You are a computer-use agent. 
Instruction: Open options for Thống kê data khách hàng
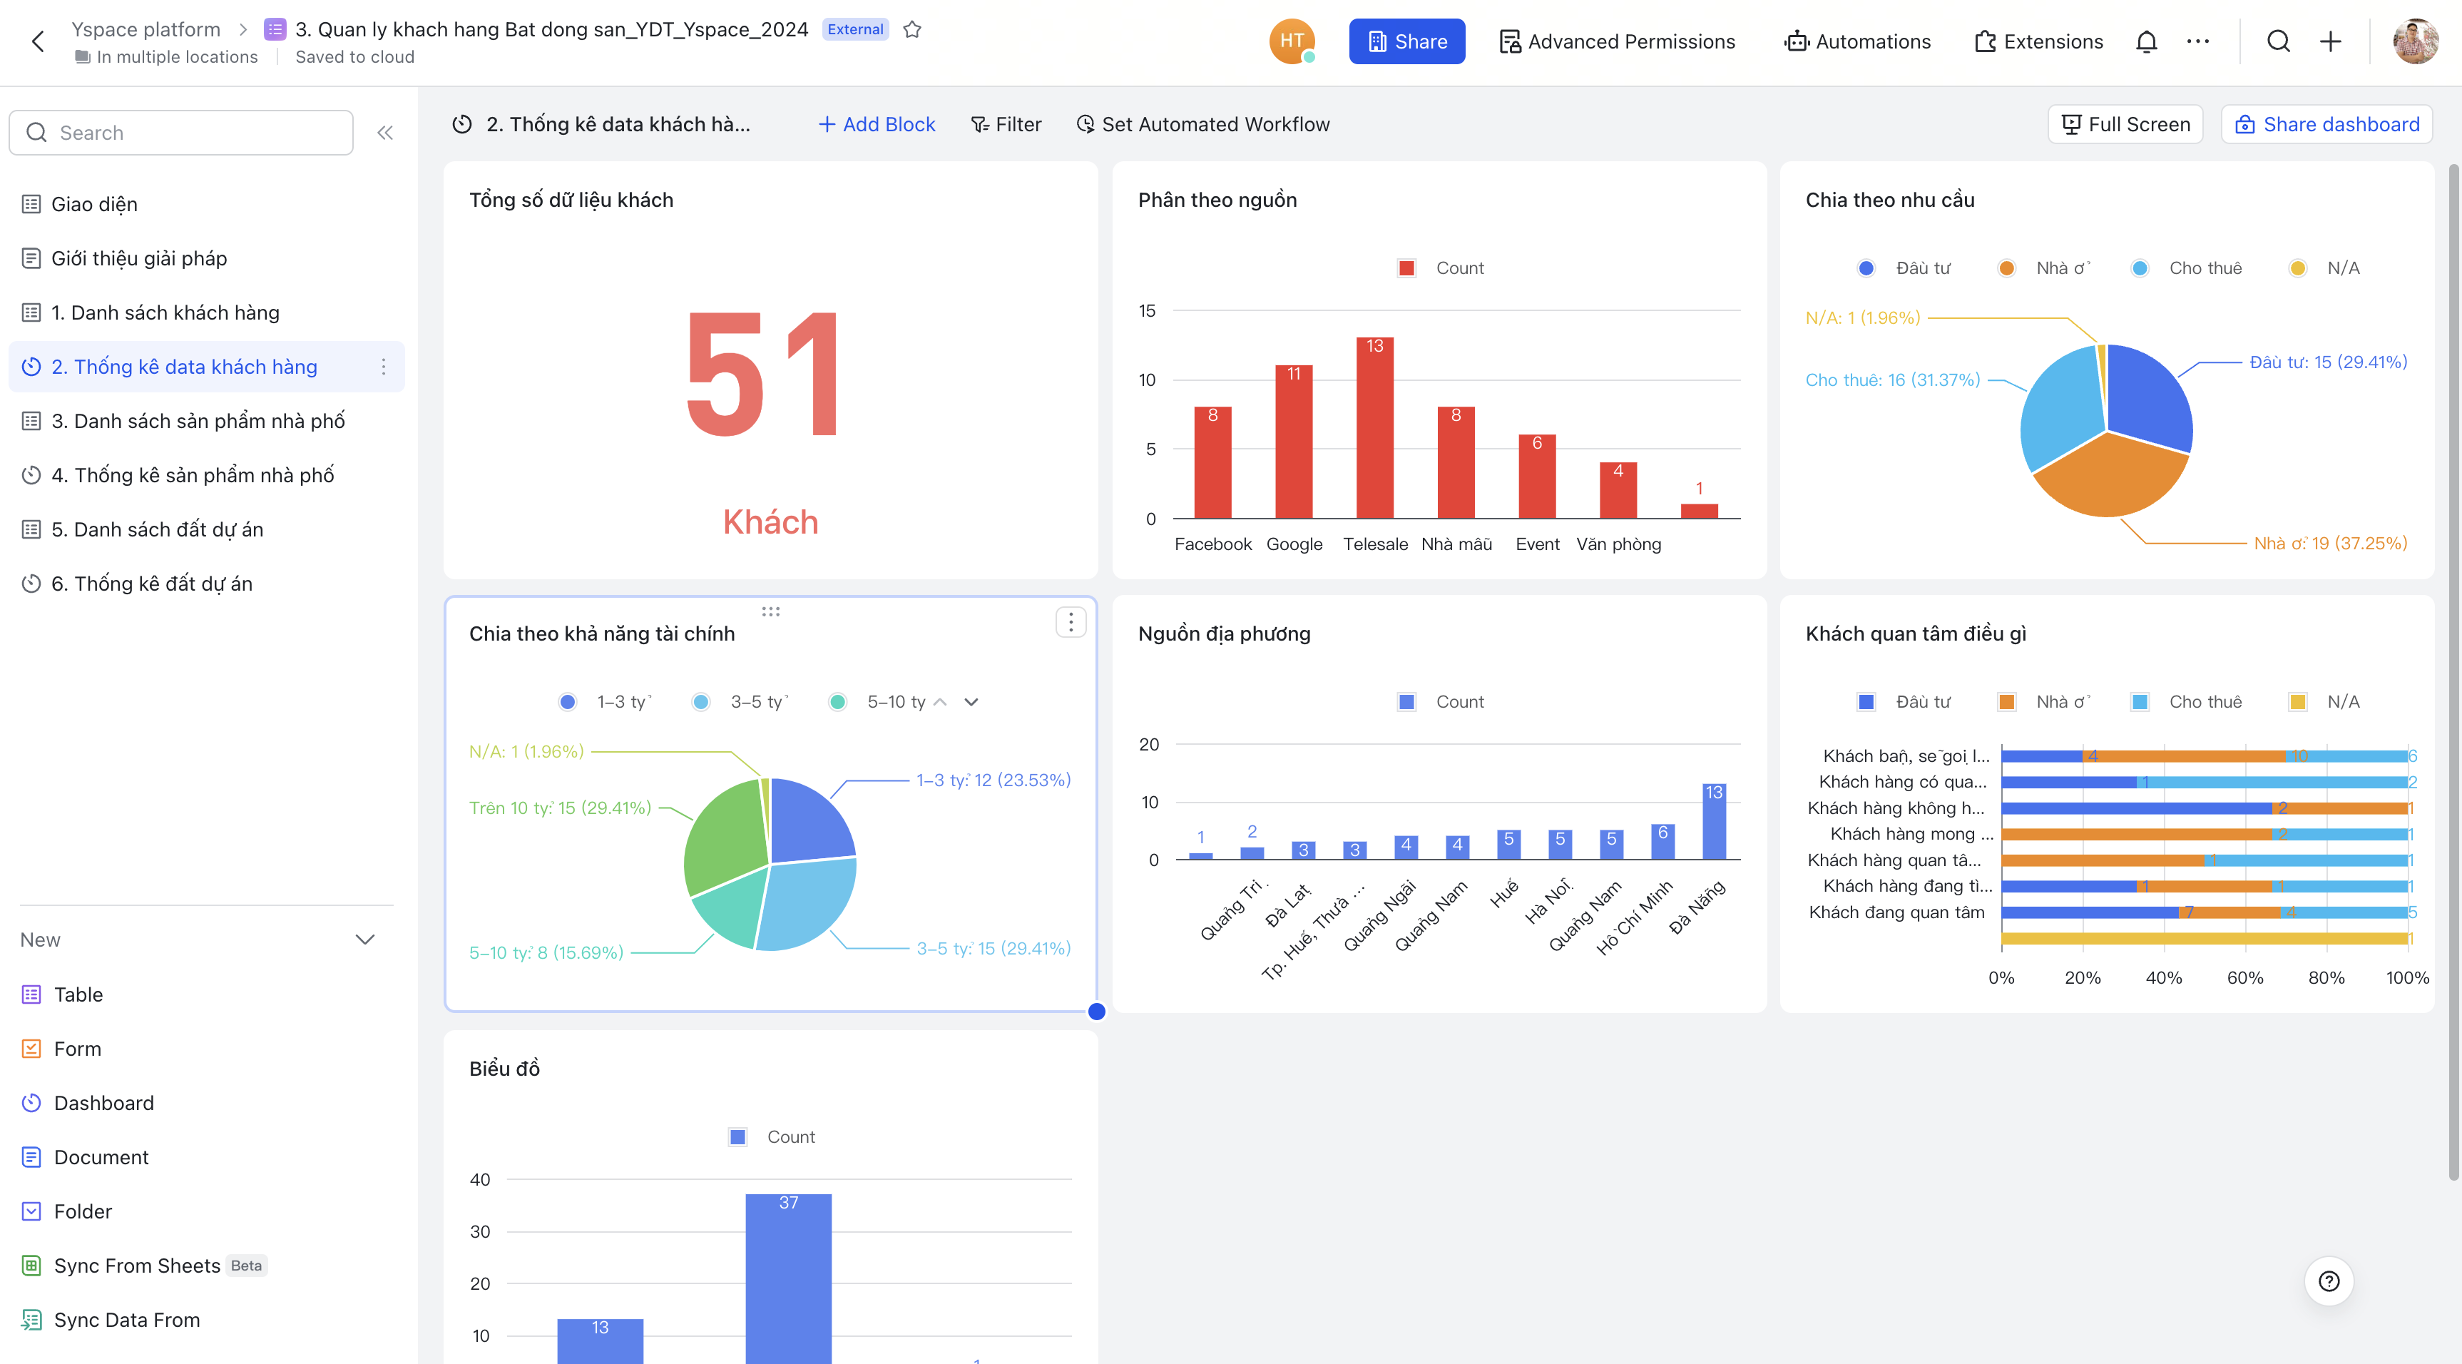(x=383, y=367)
